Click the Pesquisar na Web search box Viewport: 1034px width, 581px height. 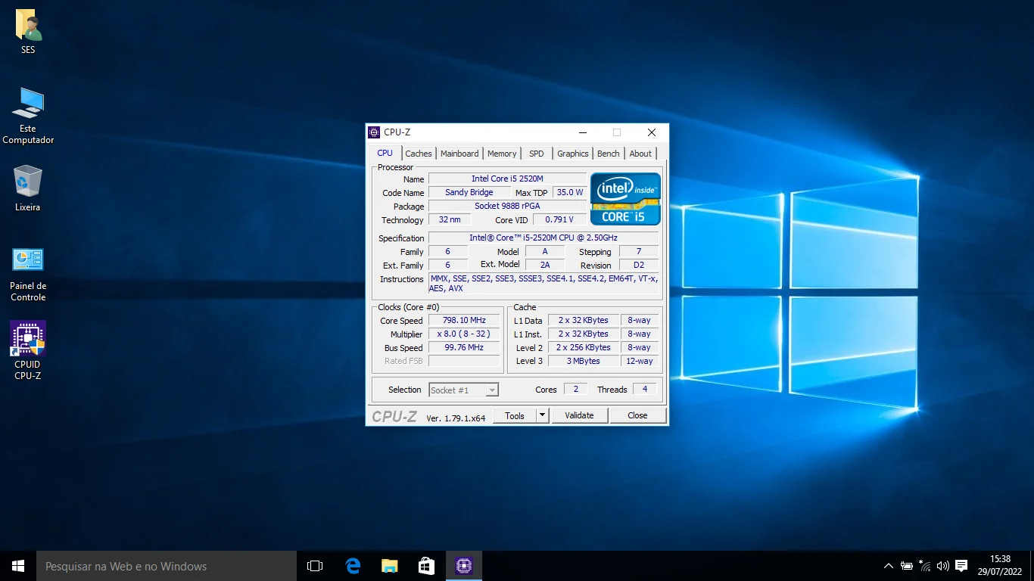tap(167, 566)
